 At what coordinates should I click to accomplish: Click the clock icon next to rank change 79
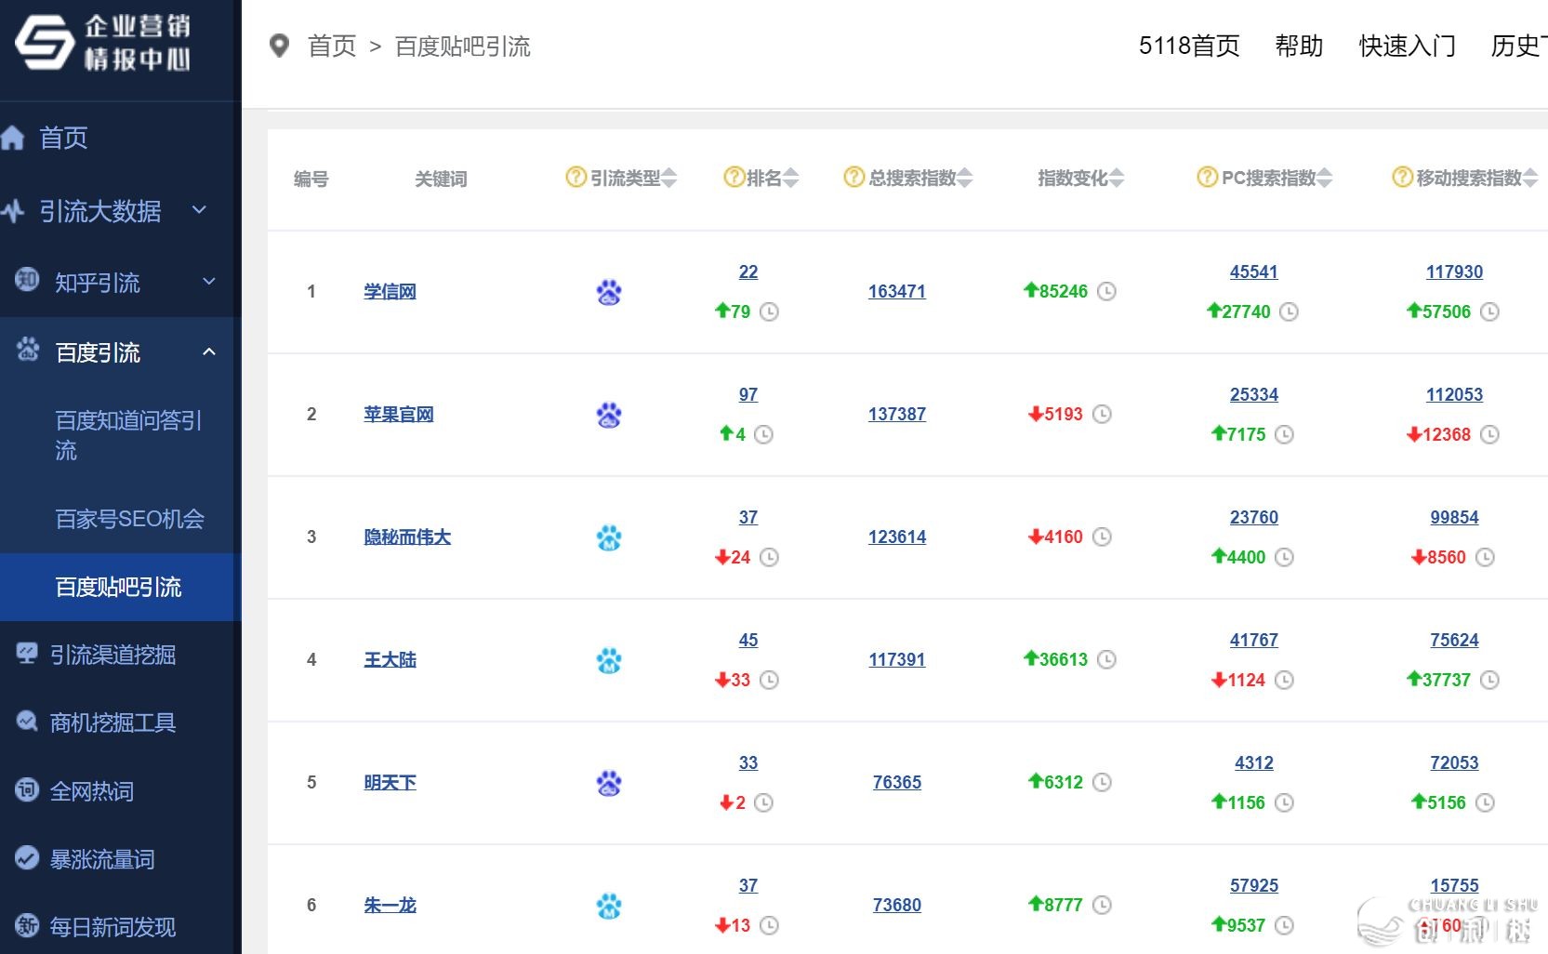point(769,311)
